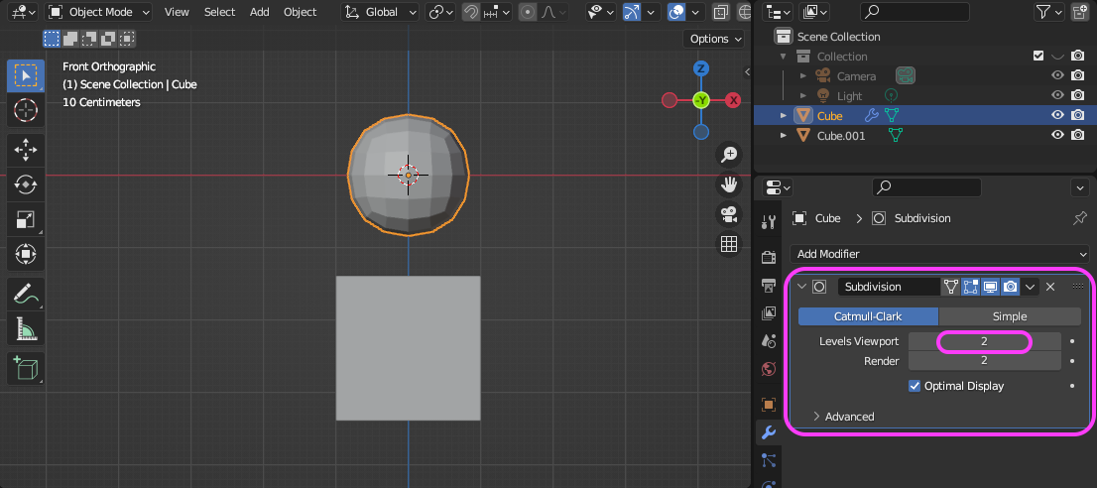This screenshot has height=488, width=1097.
Task: Expand the Advanced section
Action: point(843,417)
